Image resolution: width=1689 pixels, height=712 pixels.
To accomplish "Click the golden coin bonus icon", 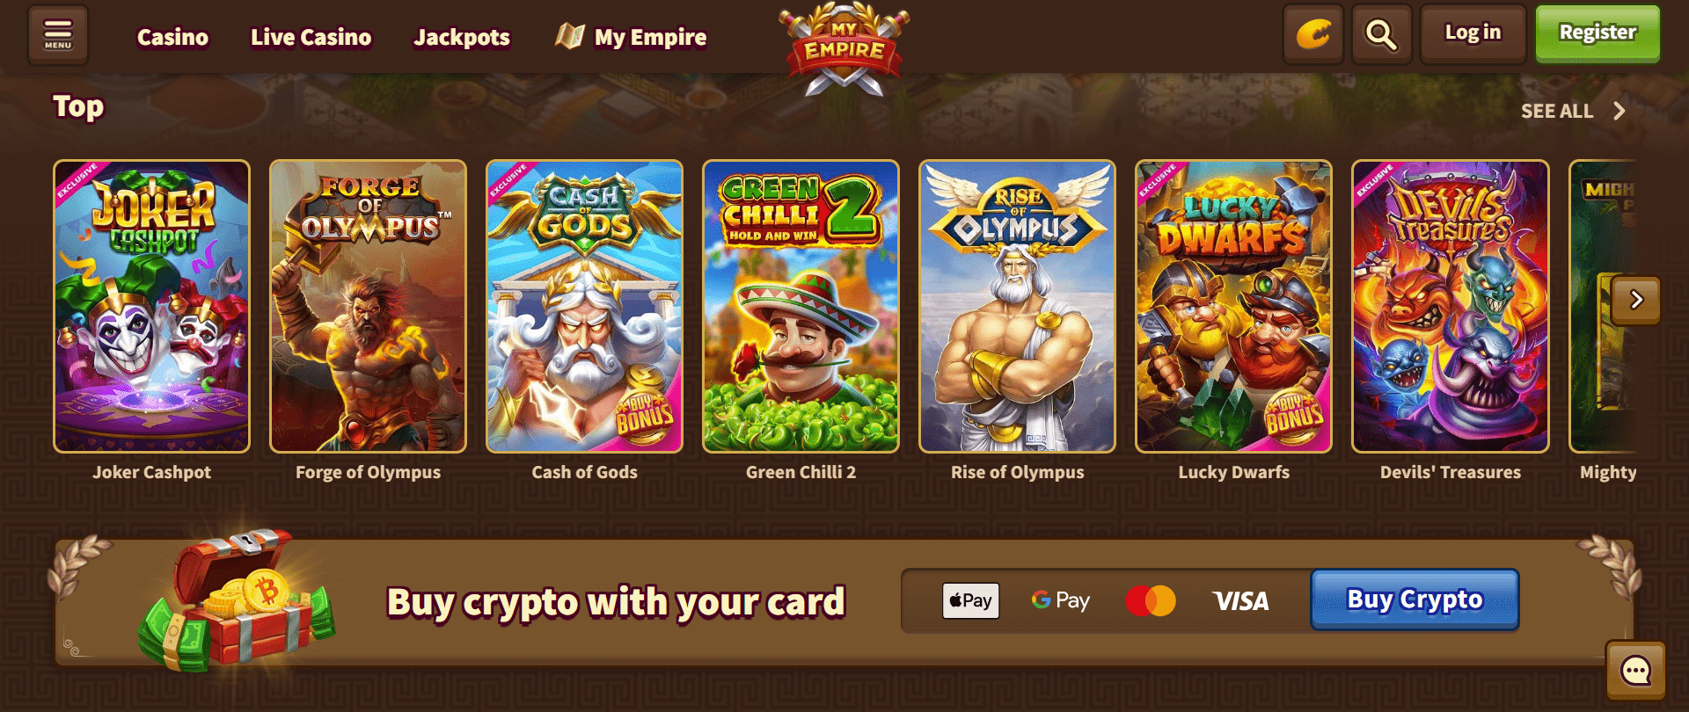I will click(1312, 35).
